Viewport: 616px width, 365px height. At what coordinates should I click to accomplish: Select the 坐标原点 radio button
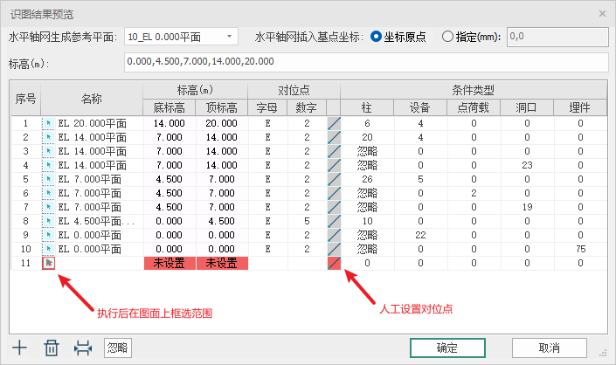377,37
